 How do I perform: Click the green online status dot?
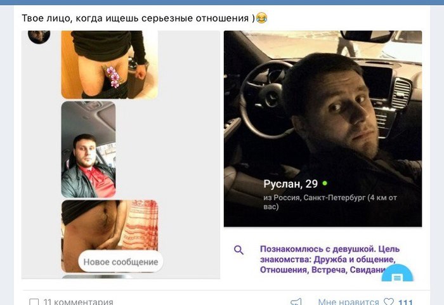coord(325,183)
